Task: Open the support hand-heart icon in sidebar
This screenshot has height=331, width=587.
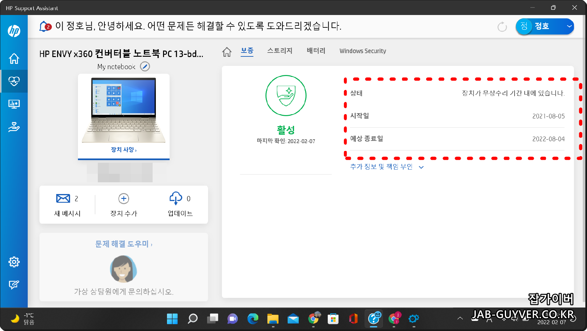Action: tap(14, 127)
